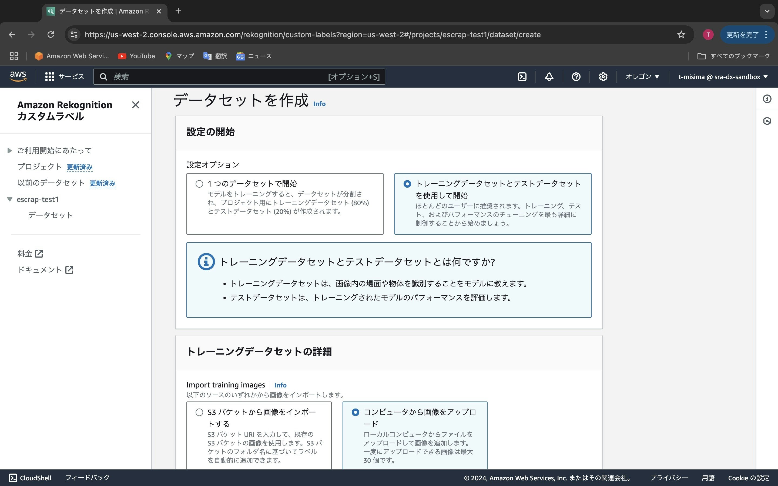This screenshot has height=486, width=778.
Task: Open the オレゴン region dropdown
Action: tap(642, 76)
